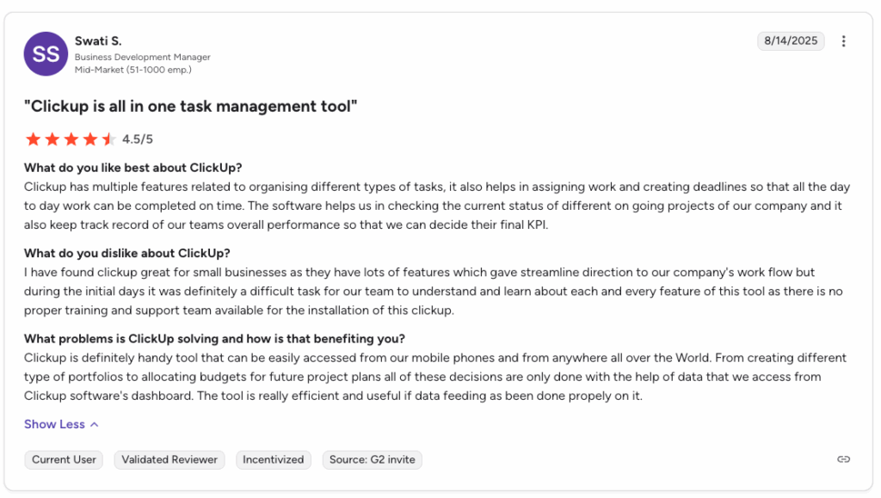Image resolution: width=881 pixels, height=498 pixels.
Task: Copy review link via chain icon
Action: [843, 459]
